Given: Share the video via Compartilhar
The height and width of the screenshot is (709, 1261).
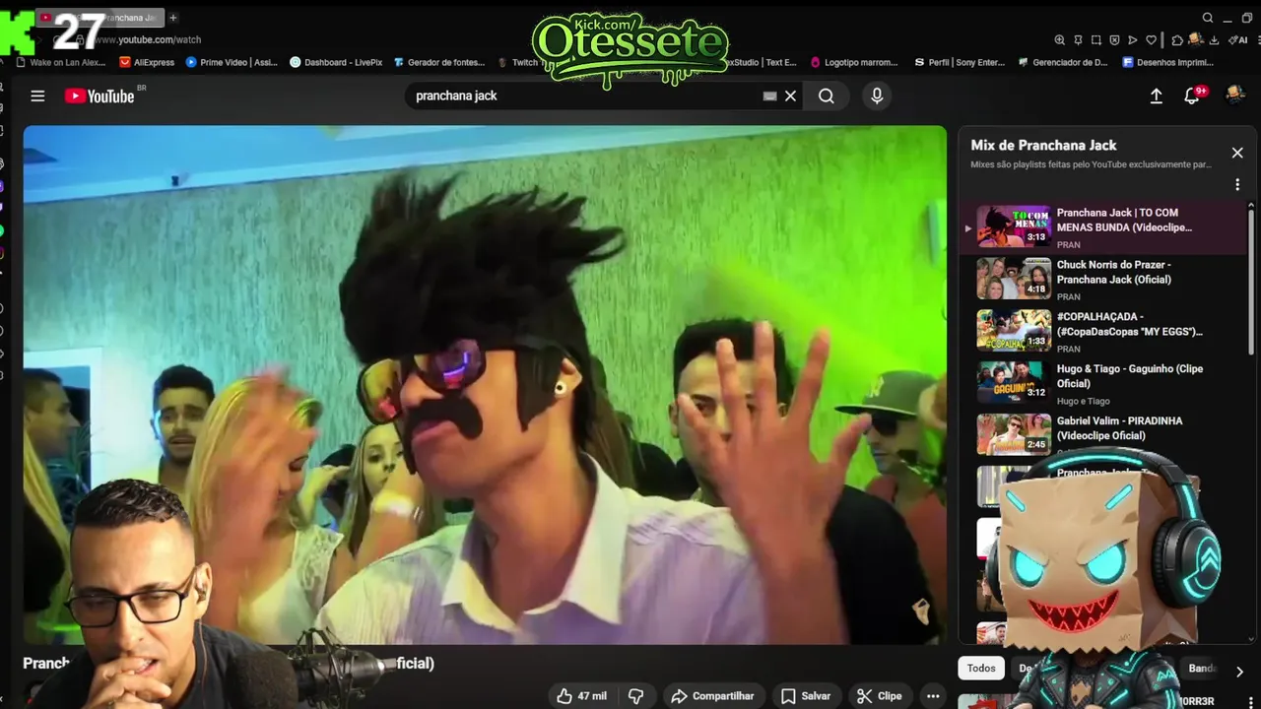Looking at the screenshot, I should point(711,696).
